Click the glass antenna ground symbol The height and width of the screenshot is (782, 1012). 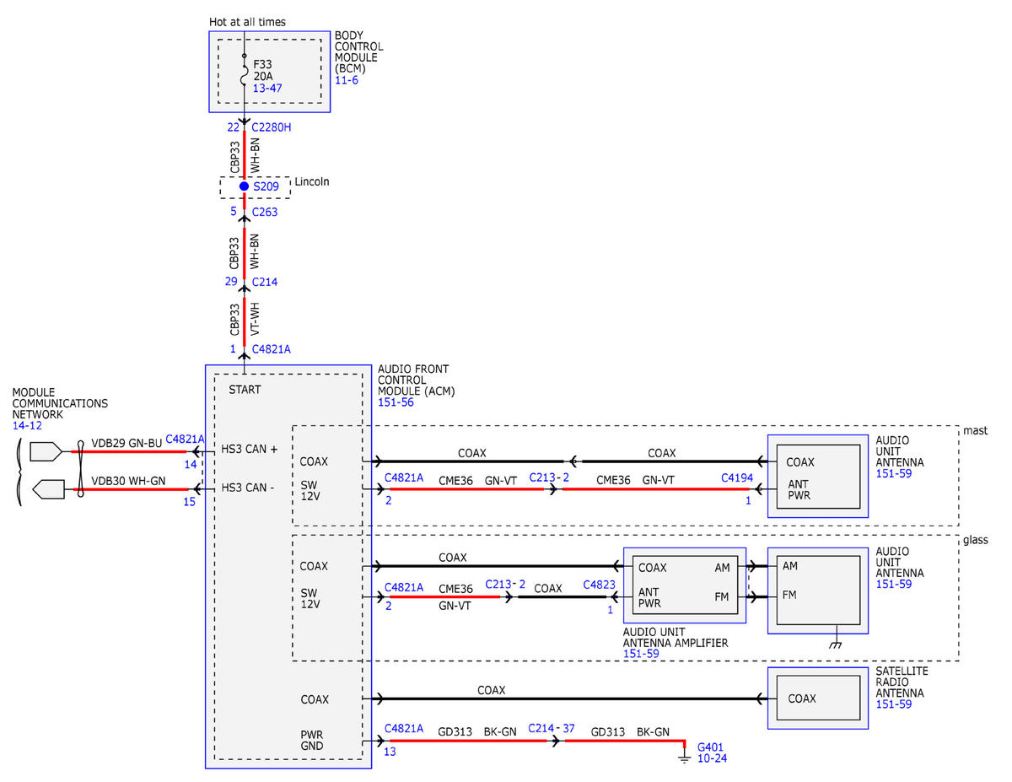click(x=836, y=644)
